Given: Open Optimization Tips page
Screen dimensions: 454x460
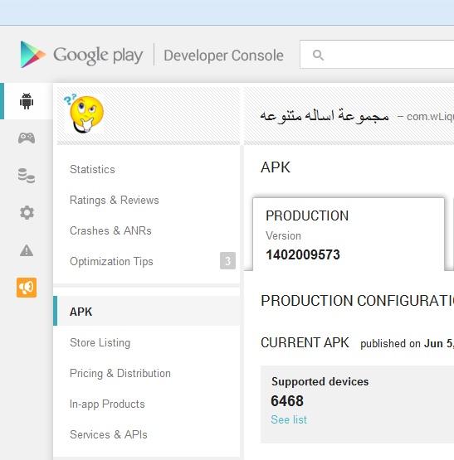Looking at the screenshot, I should point(111,261).
